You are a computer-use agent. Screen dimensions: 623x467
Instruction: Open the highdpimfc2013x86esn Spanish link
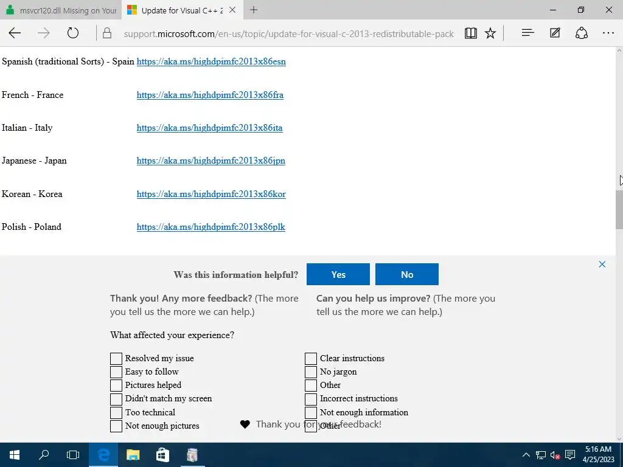pos(211,61)
